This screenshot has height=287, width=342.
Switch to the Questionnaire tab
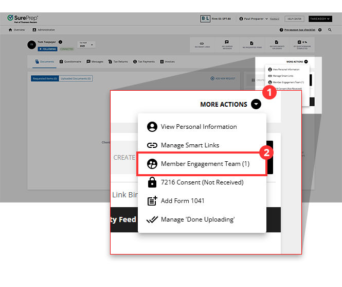pos(70,62)
